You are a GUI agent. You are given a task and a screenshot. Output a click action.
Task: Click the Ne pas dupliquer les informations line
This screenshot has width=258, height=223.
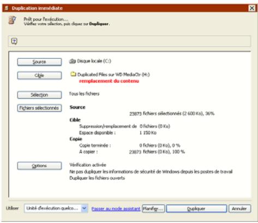tap(151, 172)
